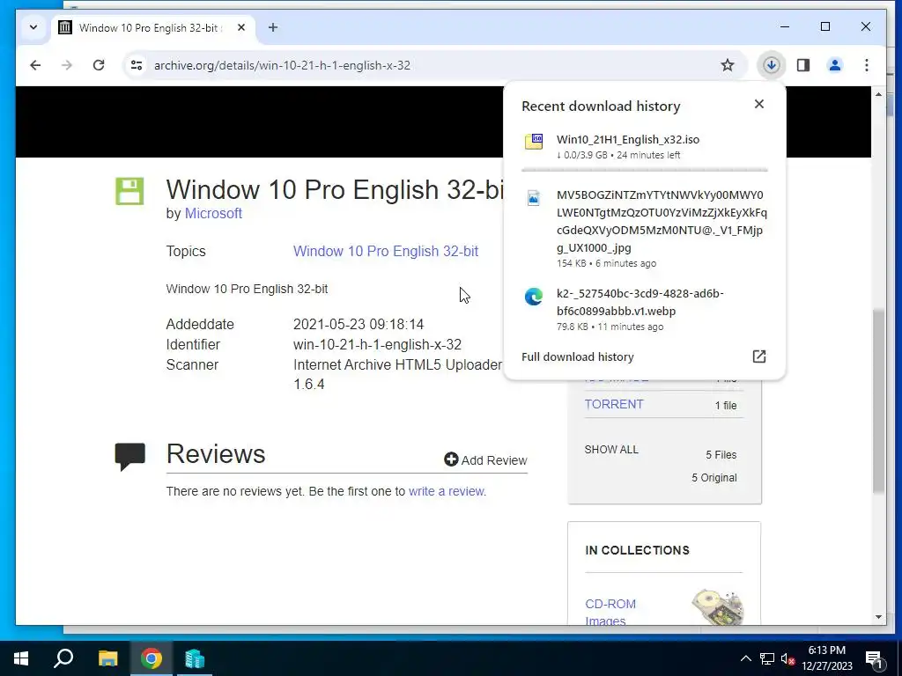Screen dimensions: 902x676
Task: Open the Window 10 Pro English 32-bit topic link
Action: (x=386, y=251)
